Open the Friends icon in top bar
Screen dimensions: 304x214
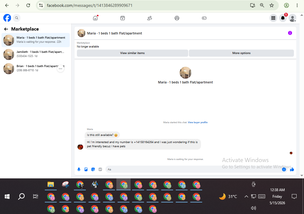click(150, 18)
